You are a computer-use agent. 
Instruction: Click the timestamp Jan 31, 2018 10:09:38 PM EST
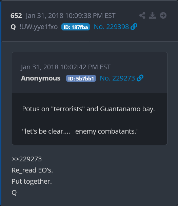pyautogui.click(x=71, y=16)
